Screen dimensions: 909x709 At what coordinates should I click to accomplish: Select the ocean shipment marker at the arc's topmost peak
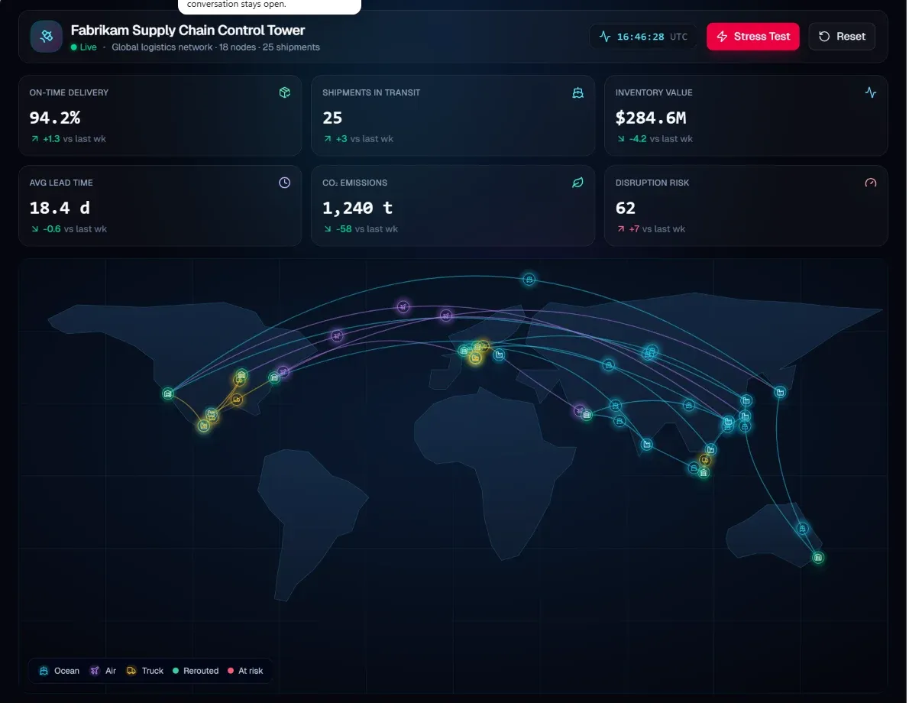529,280
